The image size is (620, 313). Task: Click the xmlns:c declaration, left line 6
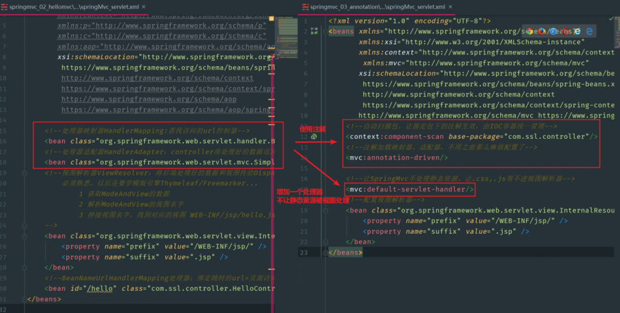point(162,36)
